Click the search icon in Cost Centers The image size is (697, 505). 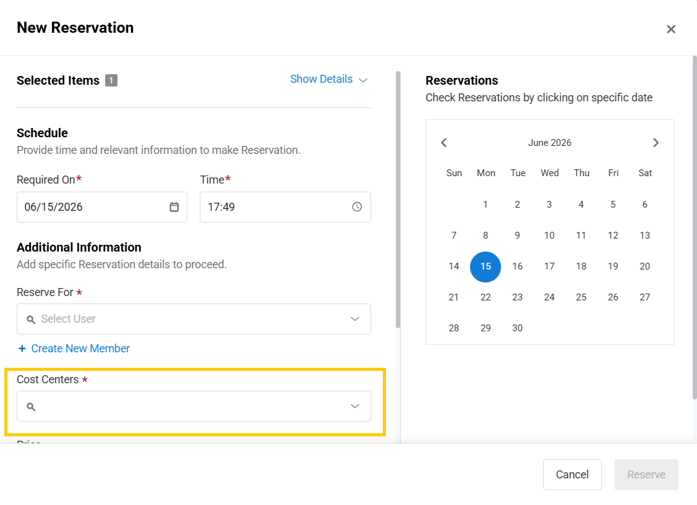pos(31,406)
